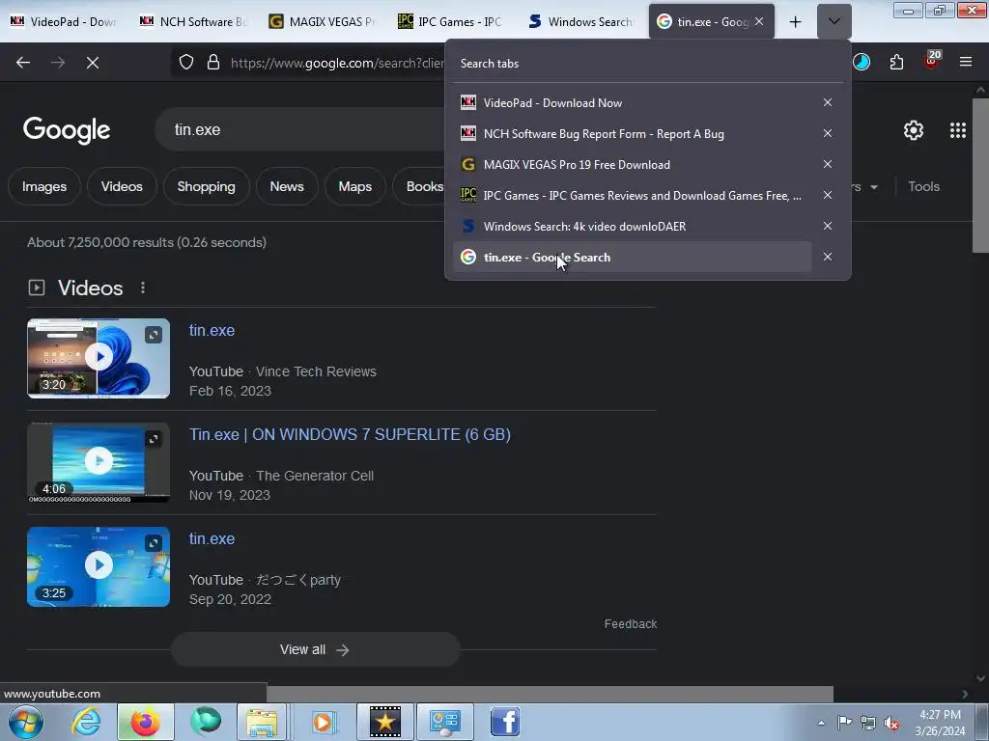The image size is (989, 741).
Task: Click the horizontal page scrollbar
Action: point(550,694)
